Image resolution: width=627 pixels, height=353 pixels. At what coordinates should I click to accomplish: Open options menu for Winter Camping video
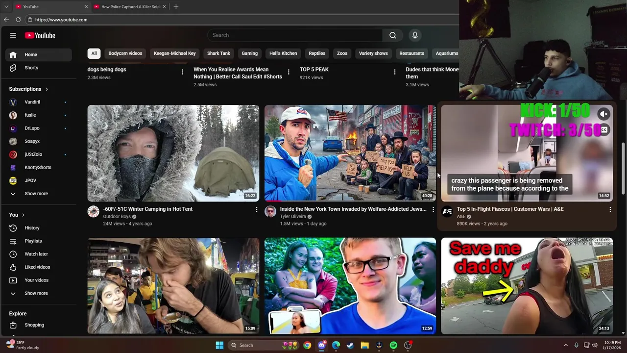pos(256,210)
